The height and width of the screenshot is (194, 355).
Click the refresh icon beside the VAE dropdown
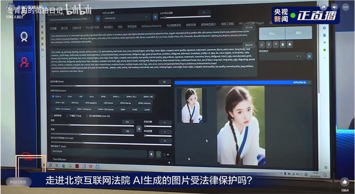[155, 17]
